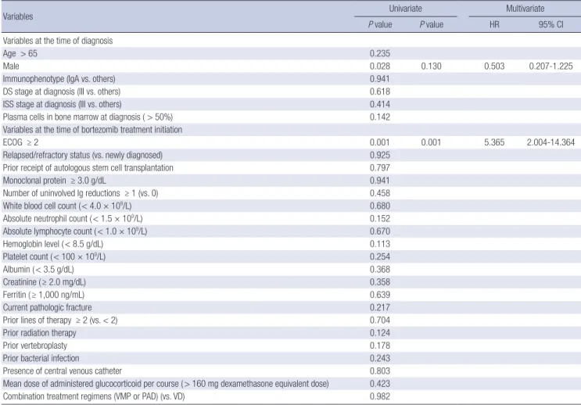Click value 0.458 for Ig reductions
The image size is (581, 405).
pyautogui.click(x=380, y=193)
